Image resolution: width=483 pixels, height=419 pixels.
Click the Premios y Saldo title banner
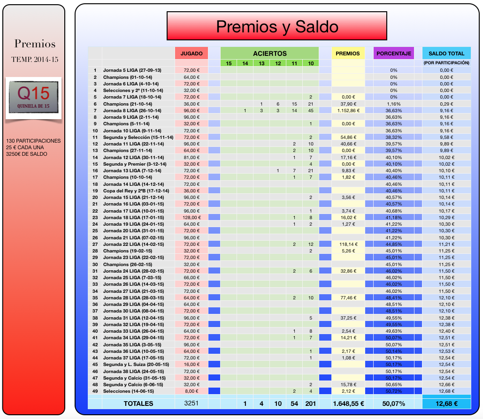pyautogui.click(x=276, y=26)
